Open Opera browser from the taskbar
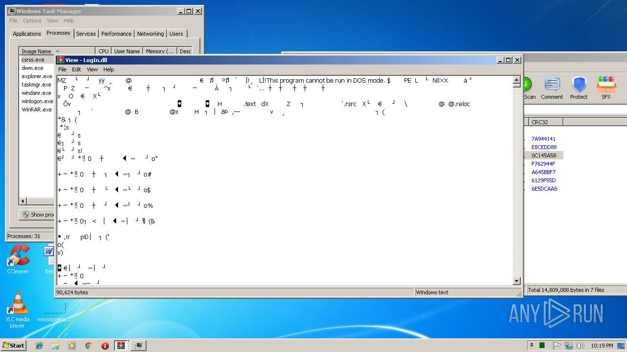The width and height of the screenshot is (627, 352). point(105,346)
